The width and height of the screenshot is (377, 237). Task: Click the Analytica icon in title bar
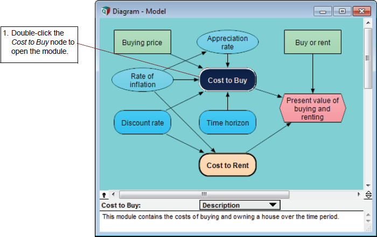[x=106, y=11]
